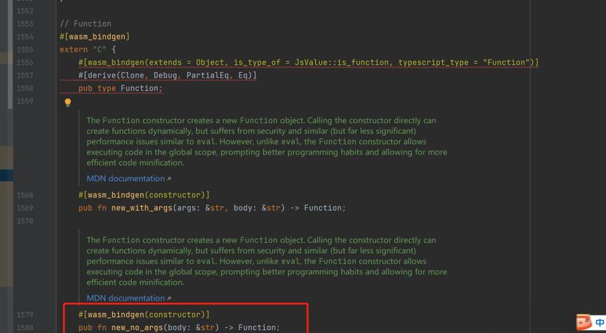The image size is (606, 333).
Task: Click 'Debug' in the derive attribute
Action: [x=165, y=75]
